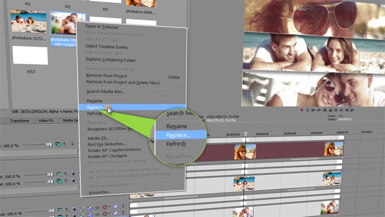Viewport: 385px width, 217px height.
Task: Choose Open in Trimmer from context menu
Action: (102, 27)
